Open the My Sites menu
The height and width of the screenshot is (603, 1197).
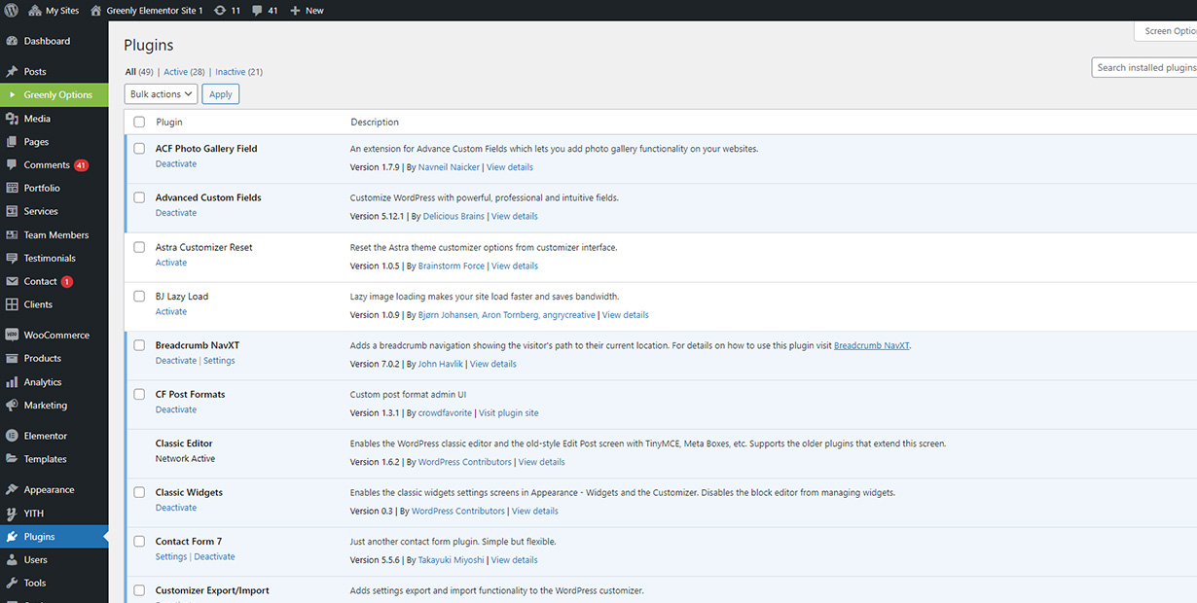click(54, 11)
